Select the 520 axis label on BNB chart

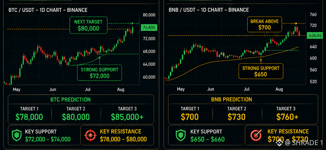coord(313,82)
